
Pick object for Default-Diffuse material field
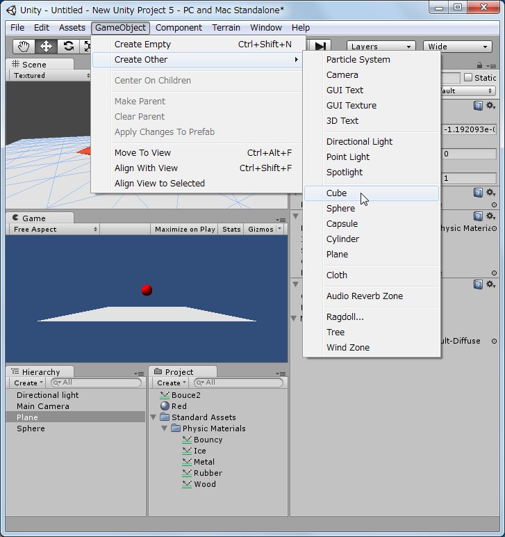tap(495, 341)
